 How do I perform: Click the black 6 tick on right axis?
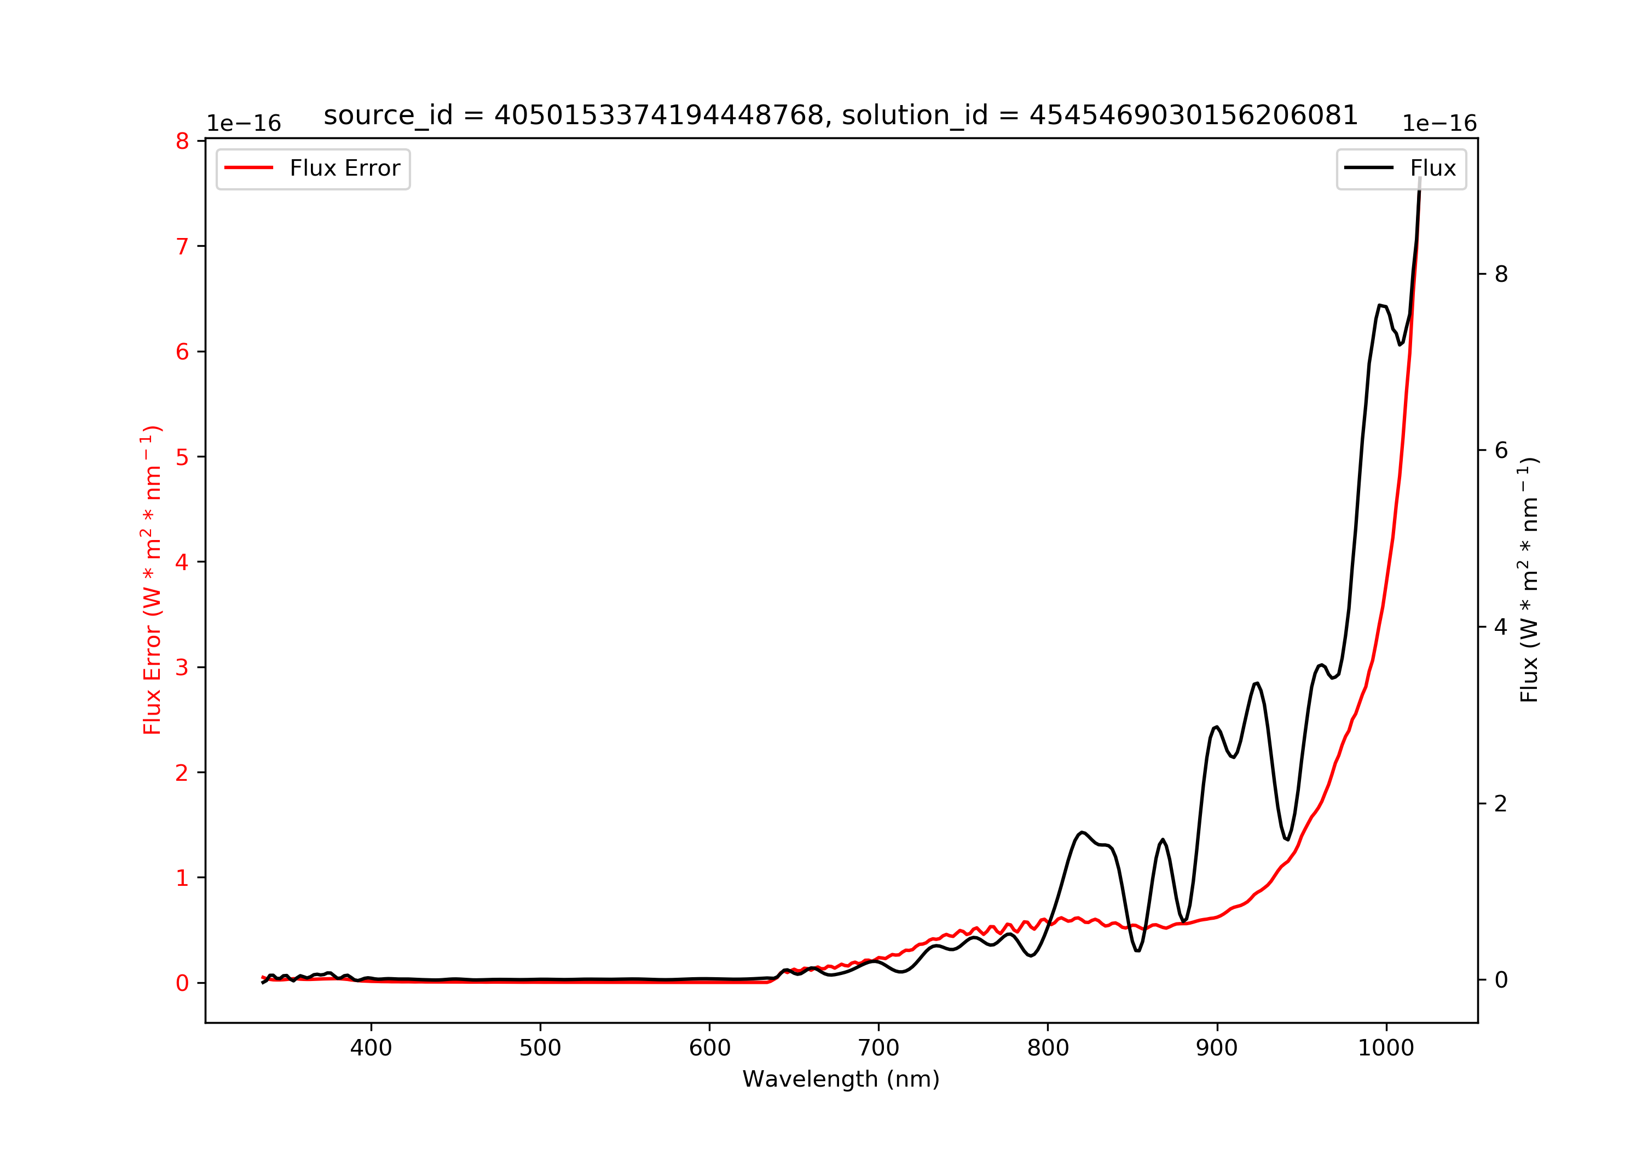1501,450
